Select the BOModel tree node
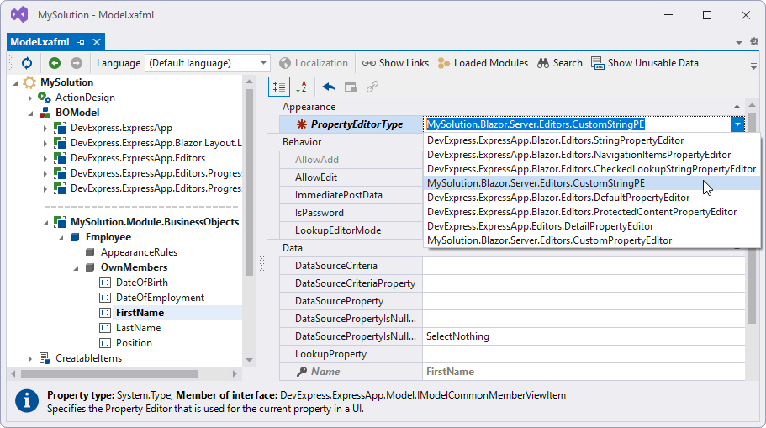Image resolution: width=766 pixels, height=428 pixels. click(x=77, y=113)
